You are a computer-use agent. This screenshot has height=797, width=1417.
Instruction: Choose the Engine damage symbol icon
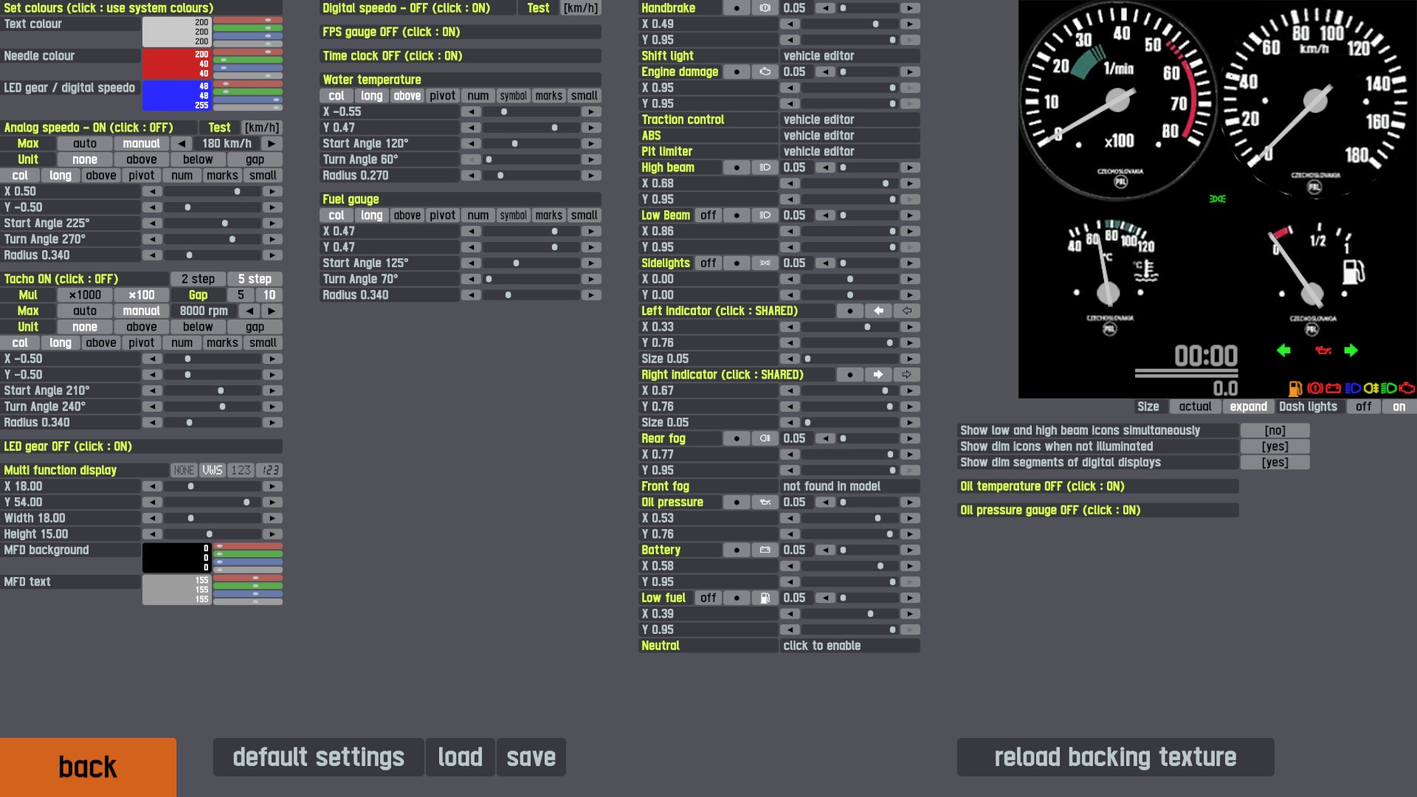click(x=765, y=72)
